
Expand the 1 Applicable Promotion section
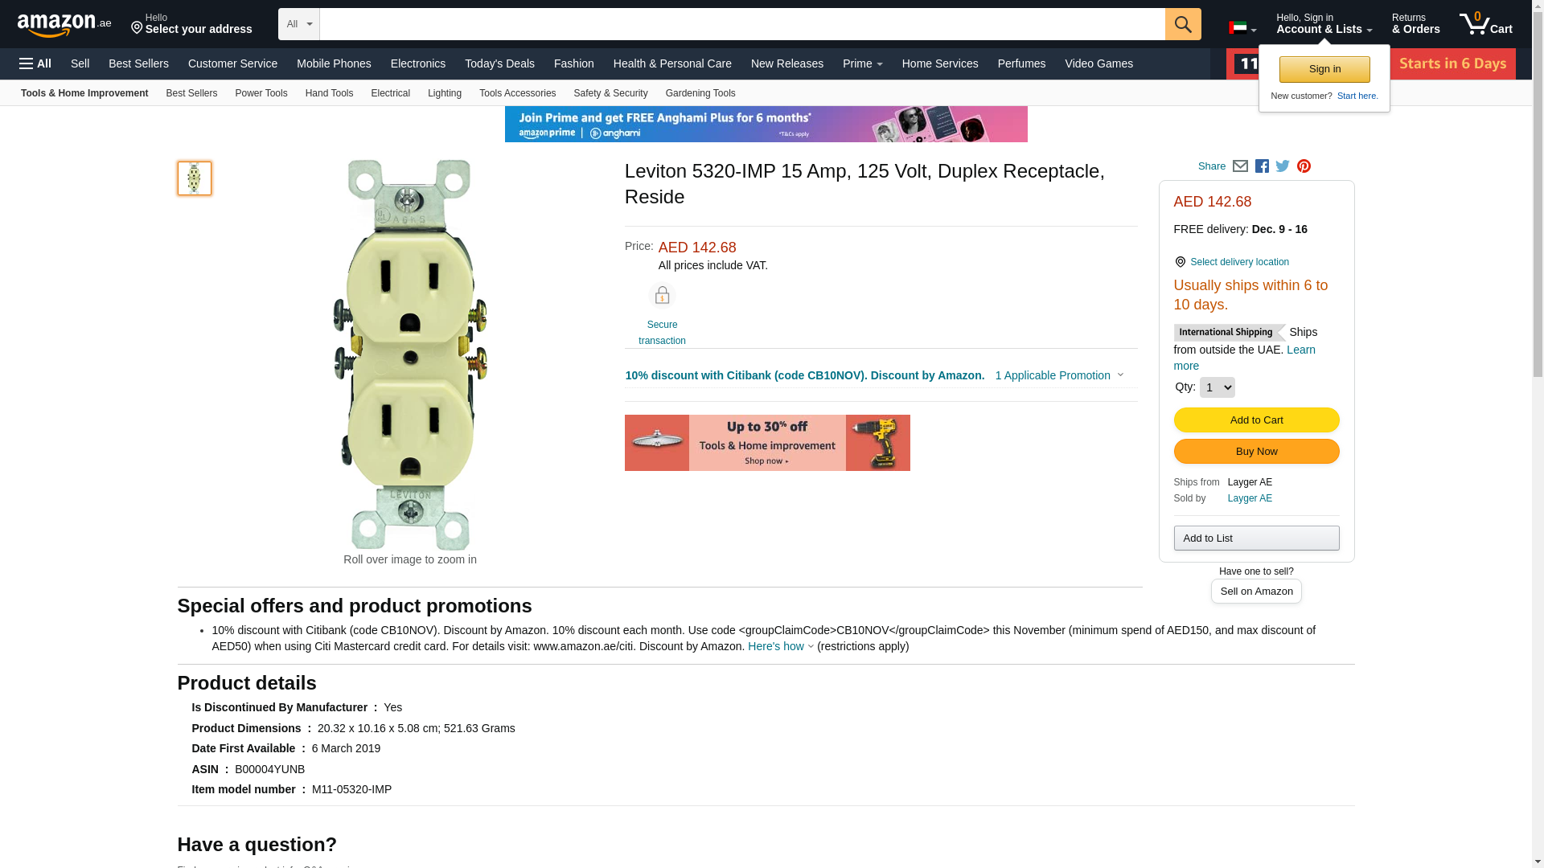point(1058,375)
